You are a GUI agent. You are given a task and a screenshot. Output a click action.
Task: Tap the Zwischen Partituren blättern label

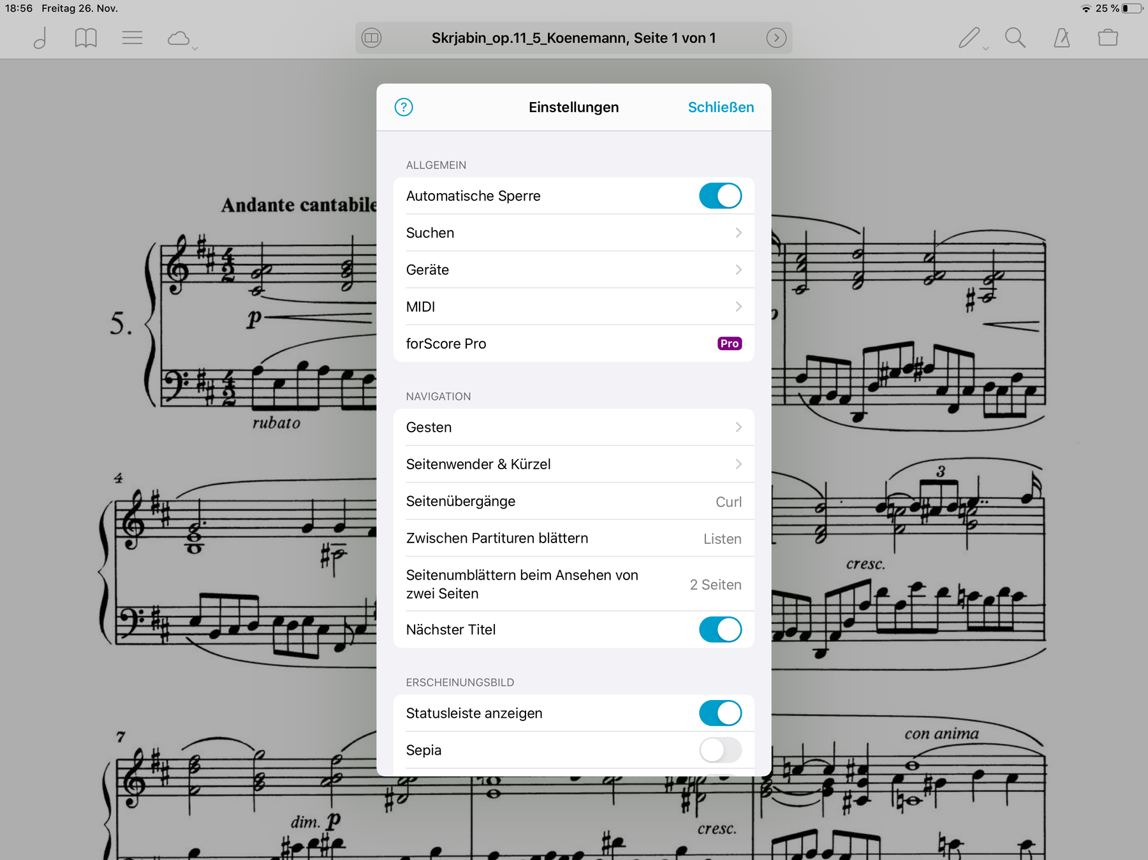click(x=497, y=538)
